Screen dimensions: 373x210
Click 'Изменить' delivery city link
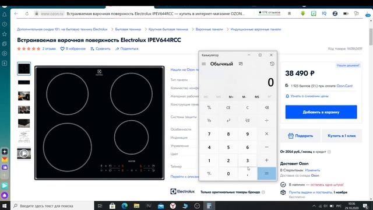(312, 170)
